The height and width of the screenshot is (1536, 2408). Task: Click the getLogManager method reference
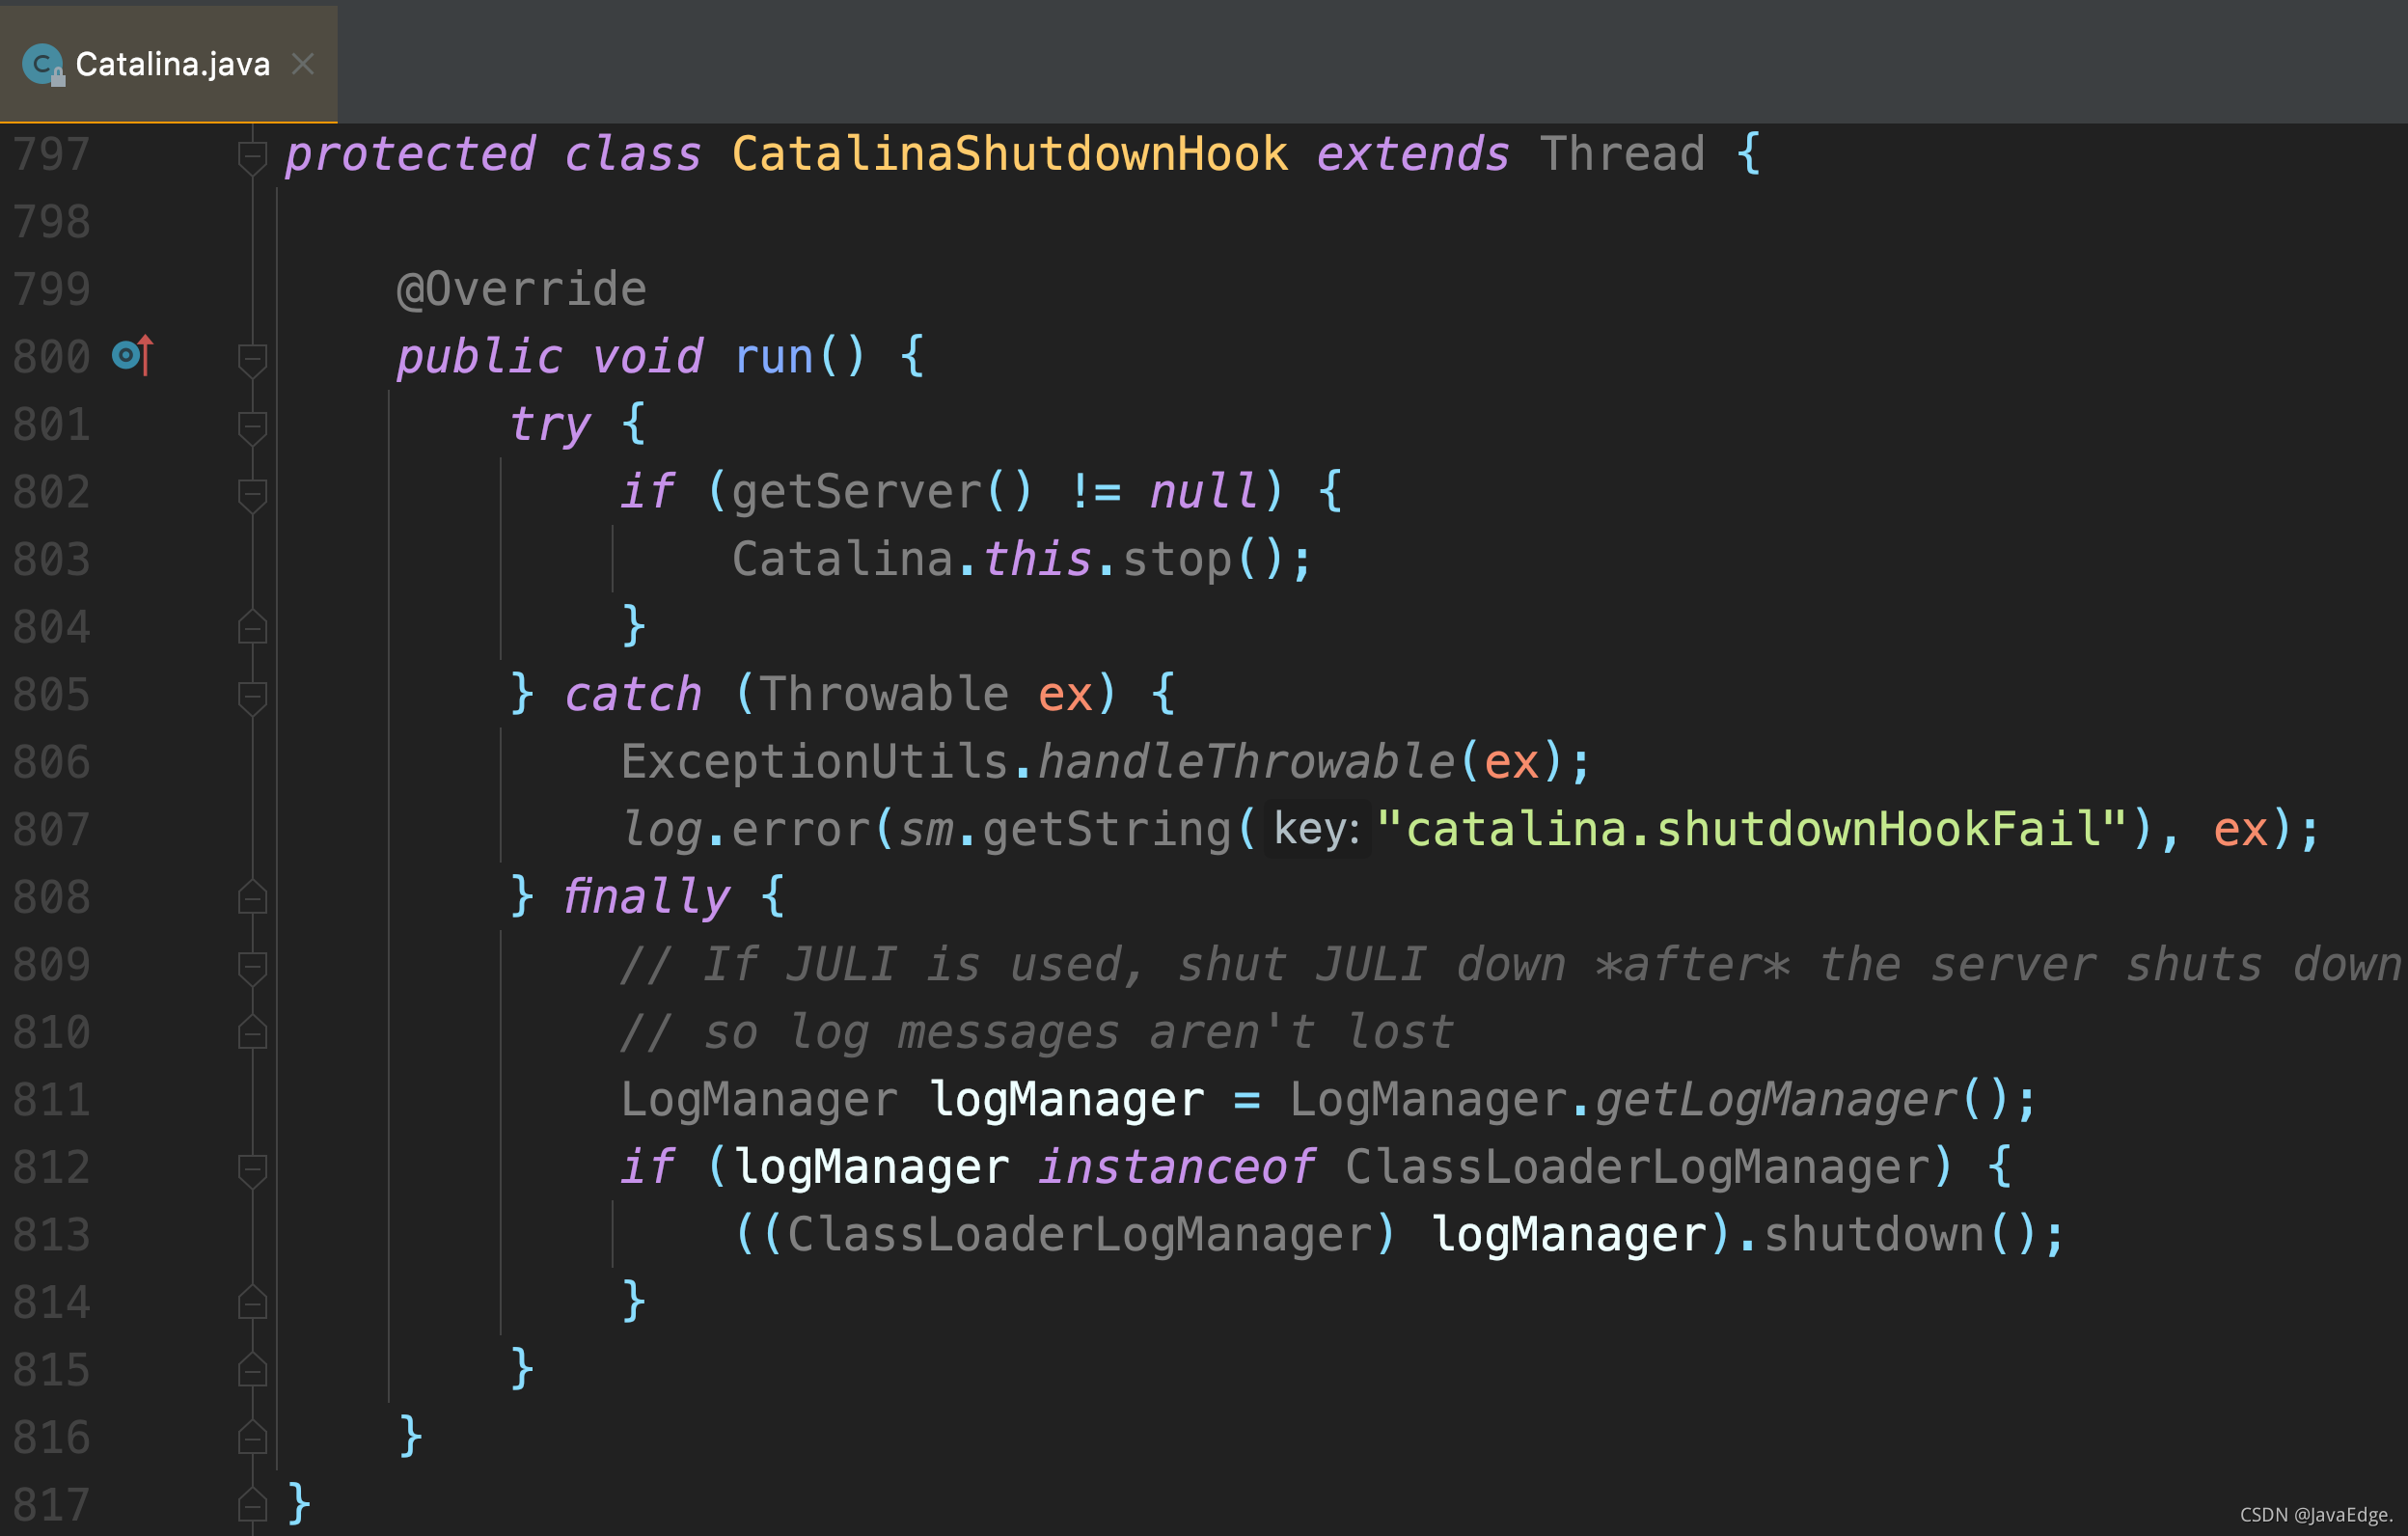(1775, 1100)
